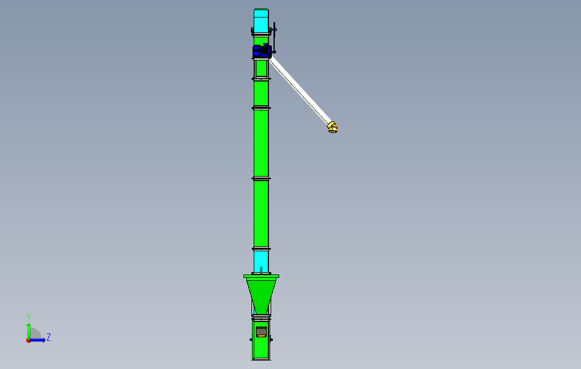This screenshot has height=369, width=581.
Task: Select the orange inspection window at the boot
Action: coord(261,332)
